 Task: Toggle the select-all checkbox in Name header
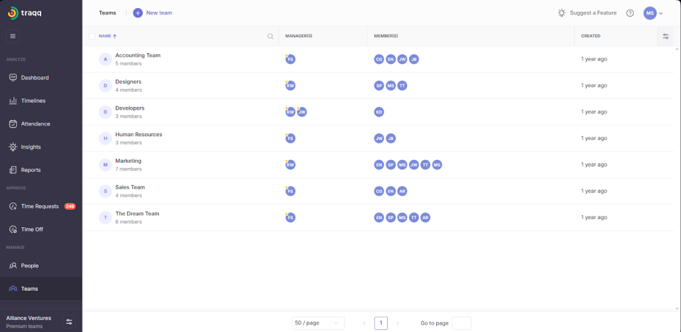(92, 36)
